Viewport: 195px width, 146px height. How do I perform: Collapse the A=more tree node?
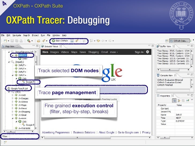click(x=13, y=118)
